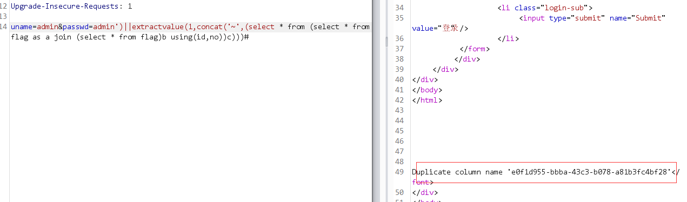Click 'Duplicate column name' error text
Viewport: 687px width, 202px height.
coord(457,172)
